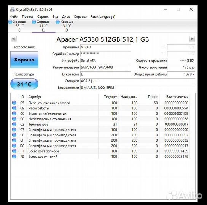
Task: Go to next disk with right arrow
Action: coord(192,39)
